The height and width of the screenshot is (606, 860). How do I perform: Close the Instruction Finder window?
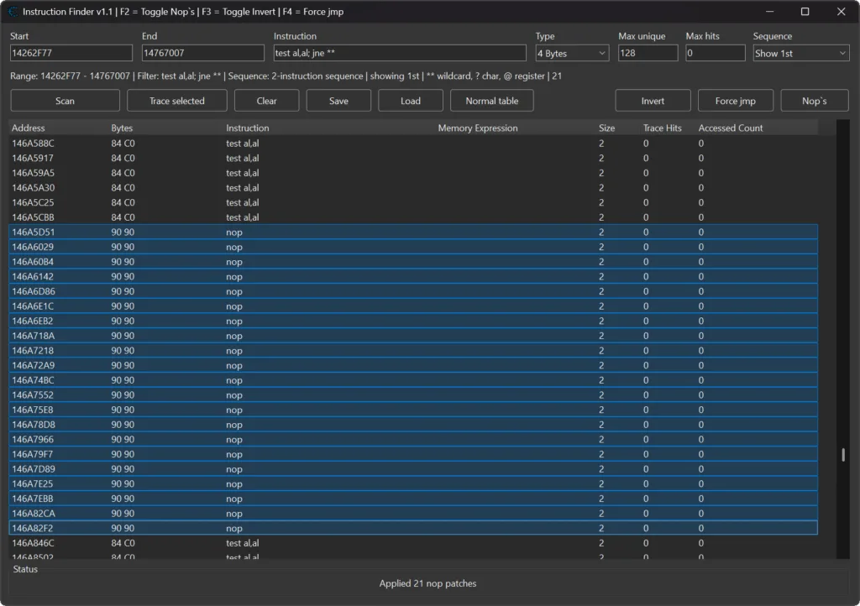[x=841, y=12]
